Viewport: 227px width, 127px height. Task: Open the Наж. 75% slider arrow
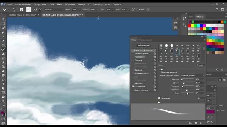[128, 10]
